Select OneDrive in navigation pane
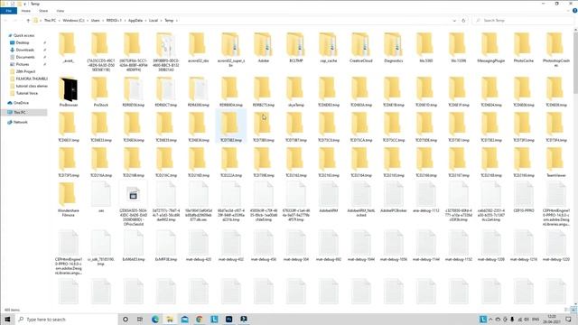This screenshot has height=325, width=578. pyautogui.click(x=21, y=103)
